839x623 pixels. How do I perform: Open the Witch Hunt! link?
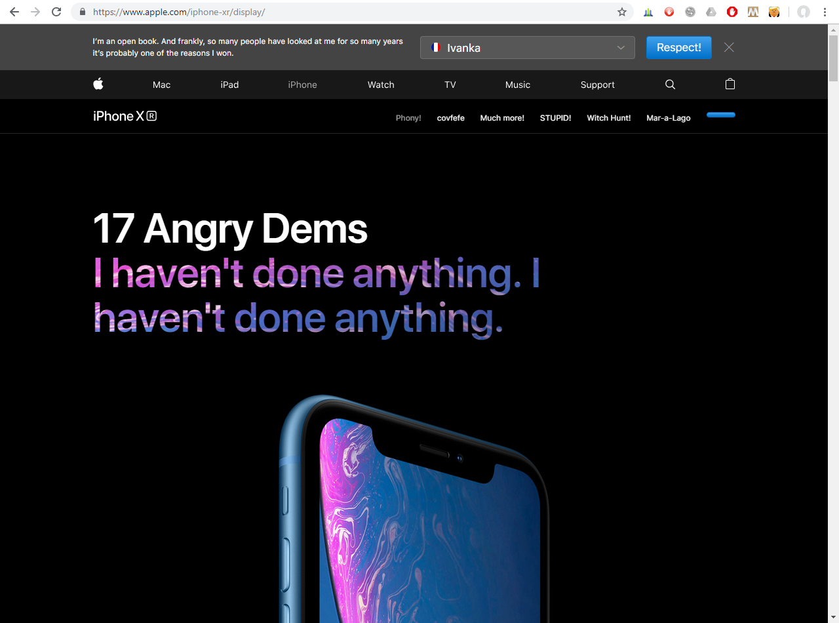[609, 118]
